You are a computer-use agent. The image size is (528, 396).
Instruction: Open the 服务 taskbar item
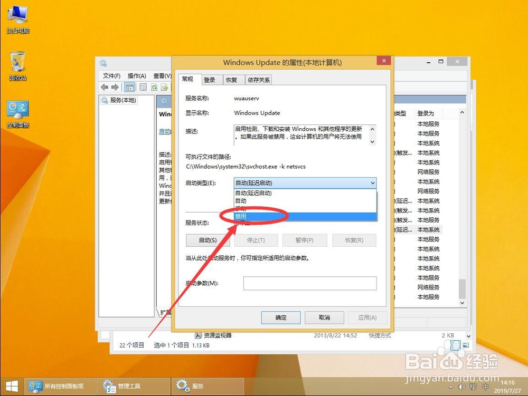click(x=208, y=387)
